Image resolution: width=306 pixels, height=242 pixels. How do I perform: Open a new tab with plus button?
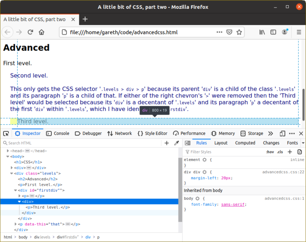point(85,19)
